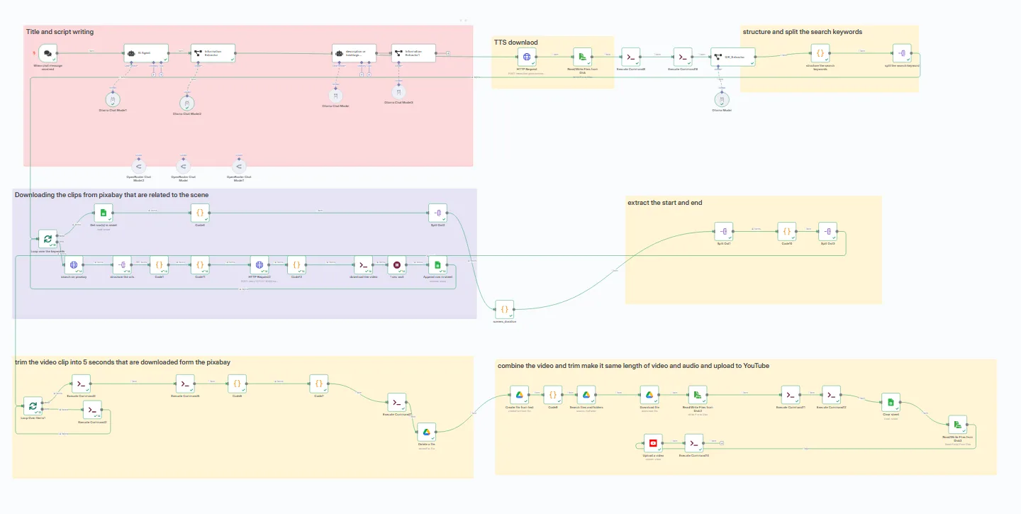Open the 'Append row in sheet' node

tap(437, 265)
